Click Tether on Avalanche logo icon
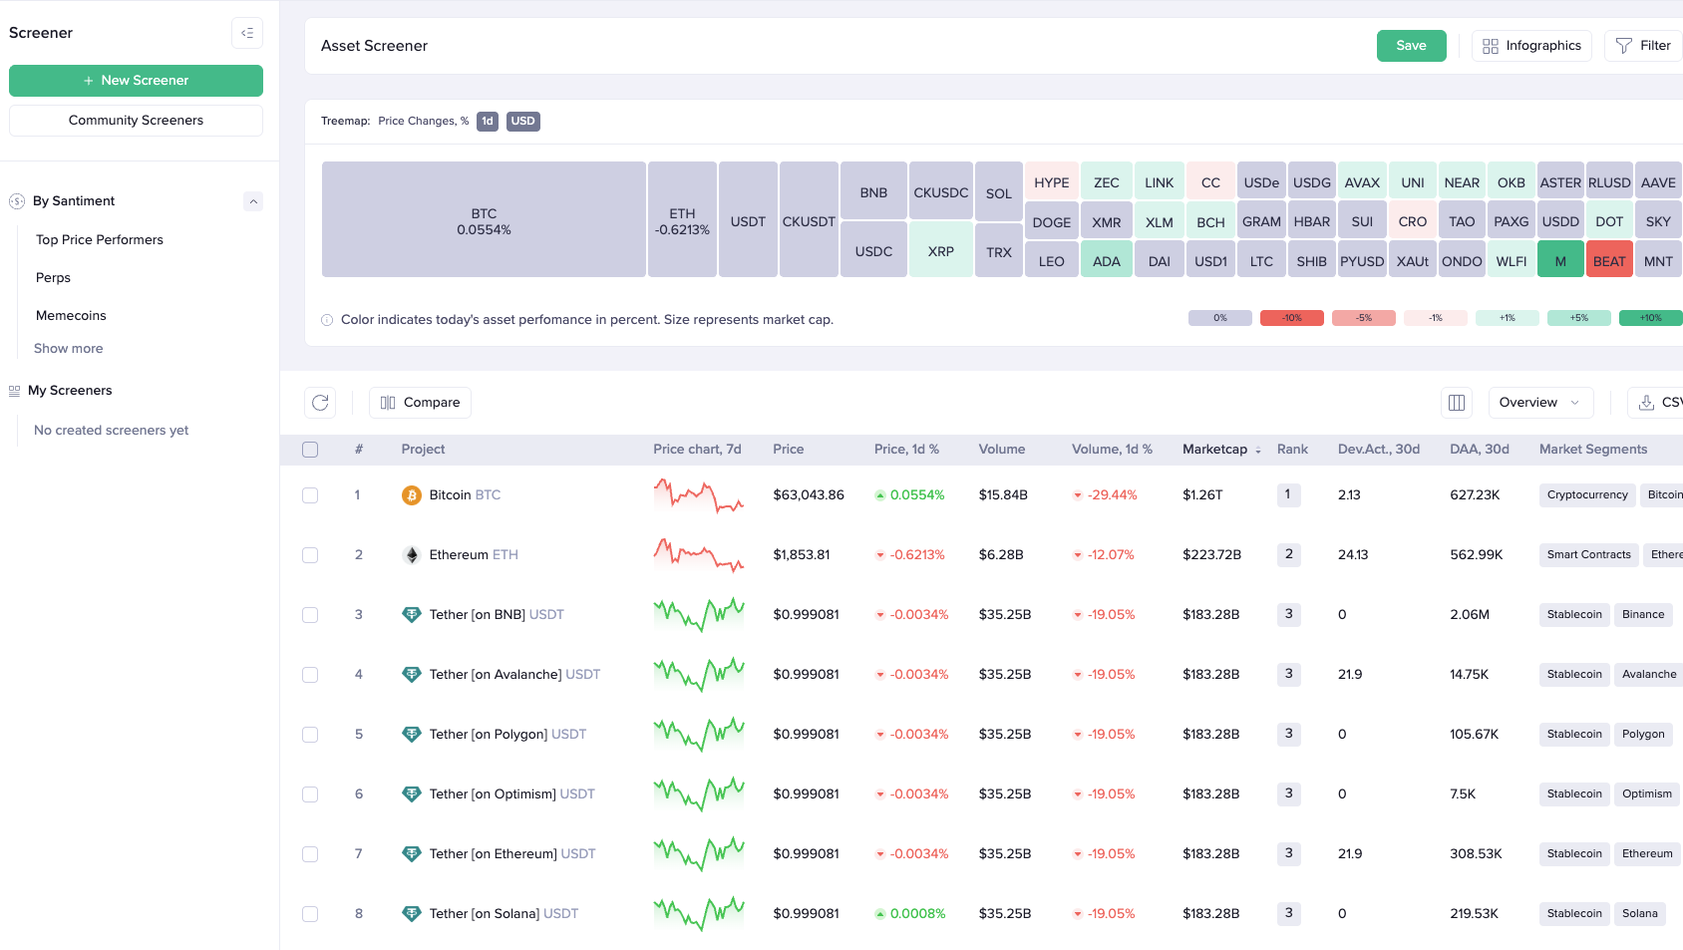The width and height of the screenshot is (1683, 950). [412, 675]
